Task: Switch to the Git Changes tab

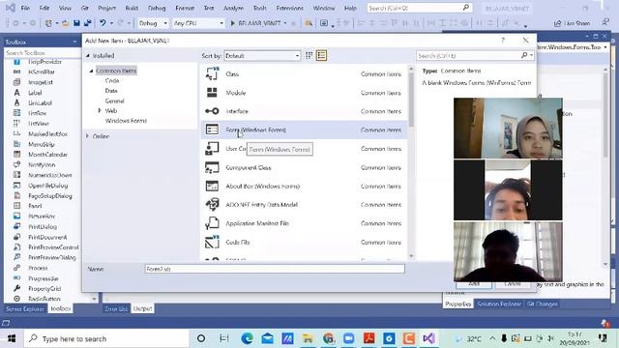Action: point(542,304)
